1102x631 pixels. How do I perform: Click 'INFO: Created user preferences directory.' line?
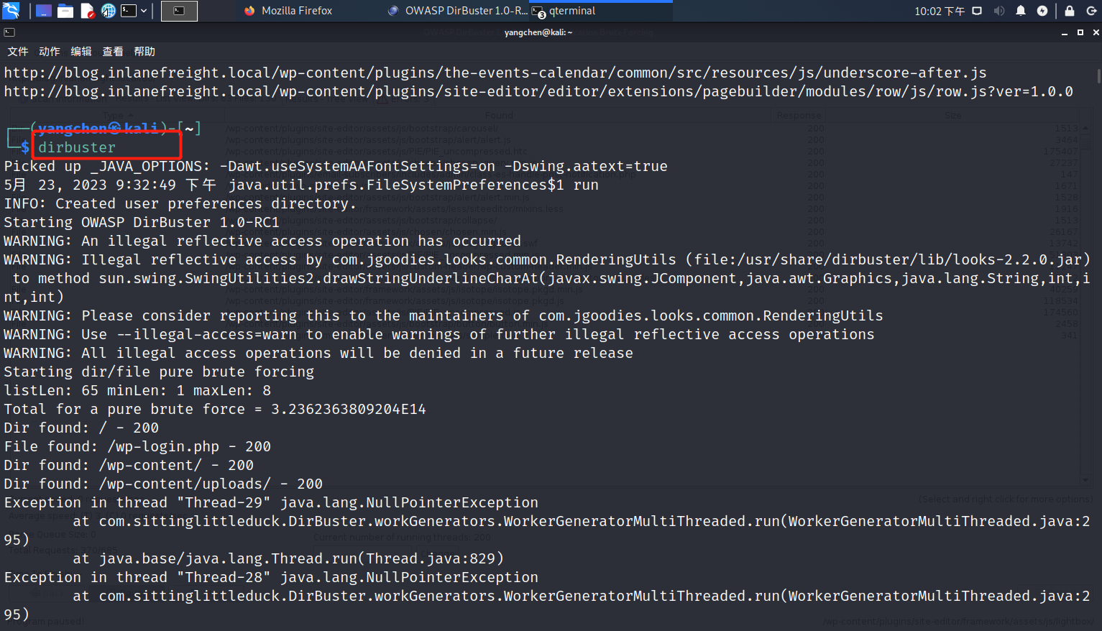(180, 203)
